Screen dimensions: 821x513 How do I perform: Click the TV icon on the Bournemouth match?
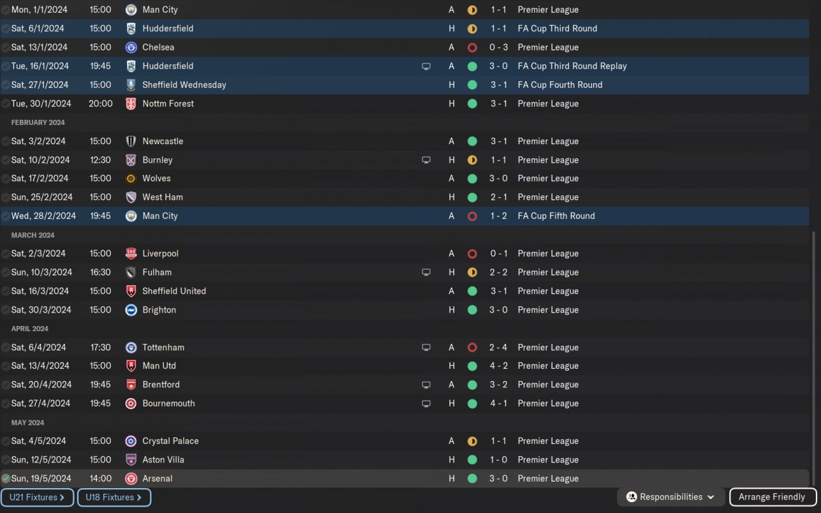pos(426,403)
